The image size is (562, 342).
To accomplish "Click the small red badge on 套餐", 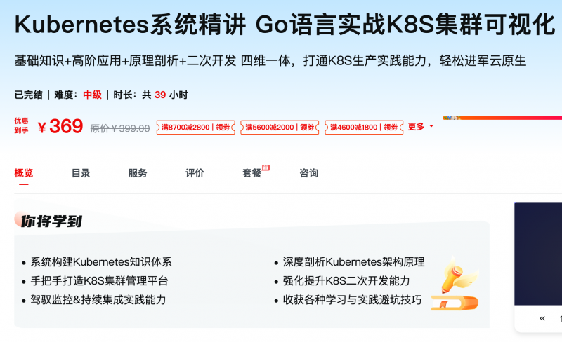I will pos(266,167).
